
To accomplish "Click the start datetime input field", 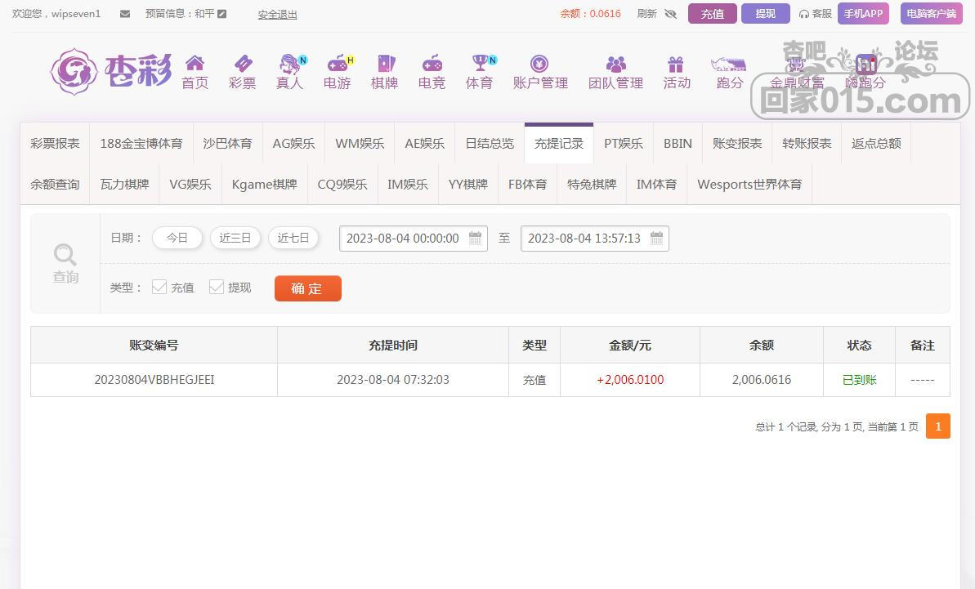I will [413, 239].
